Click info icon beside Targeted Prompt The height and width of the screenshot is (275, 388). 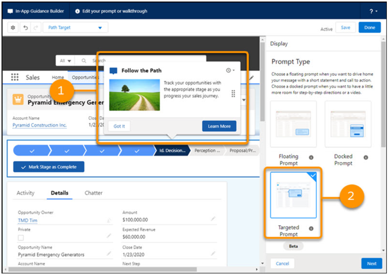pyautogui.click(x=311, y=228)
